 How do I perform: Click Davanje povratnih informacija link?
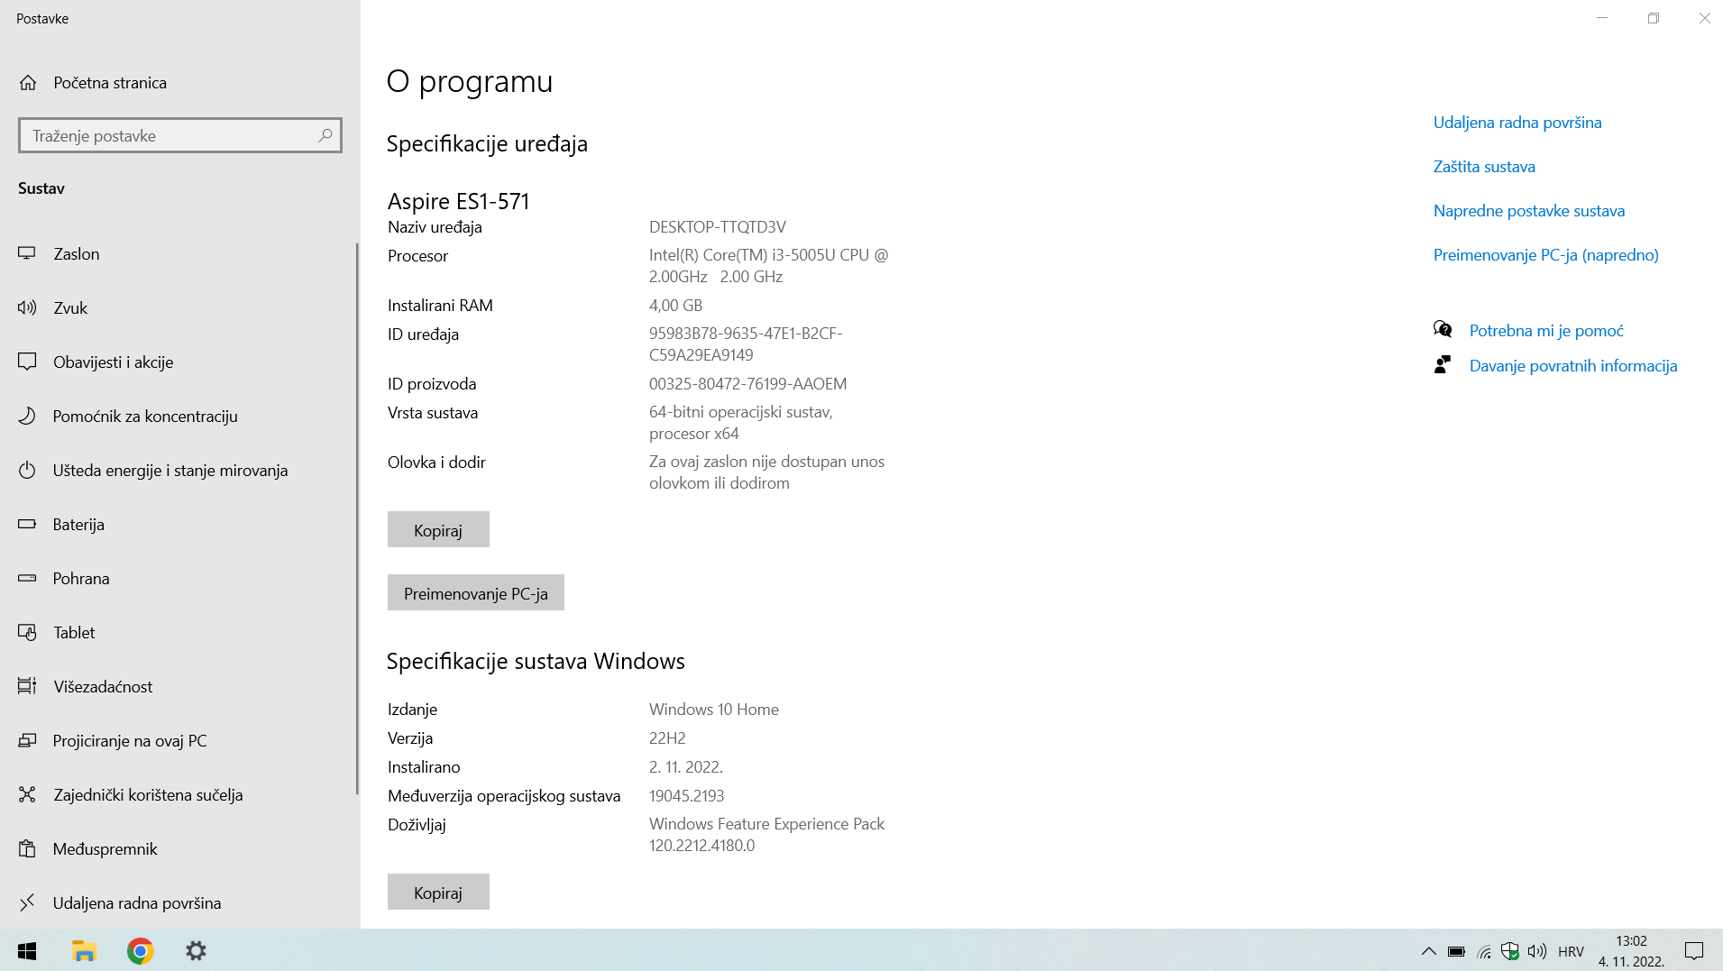tap(1573, 366)
